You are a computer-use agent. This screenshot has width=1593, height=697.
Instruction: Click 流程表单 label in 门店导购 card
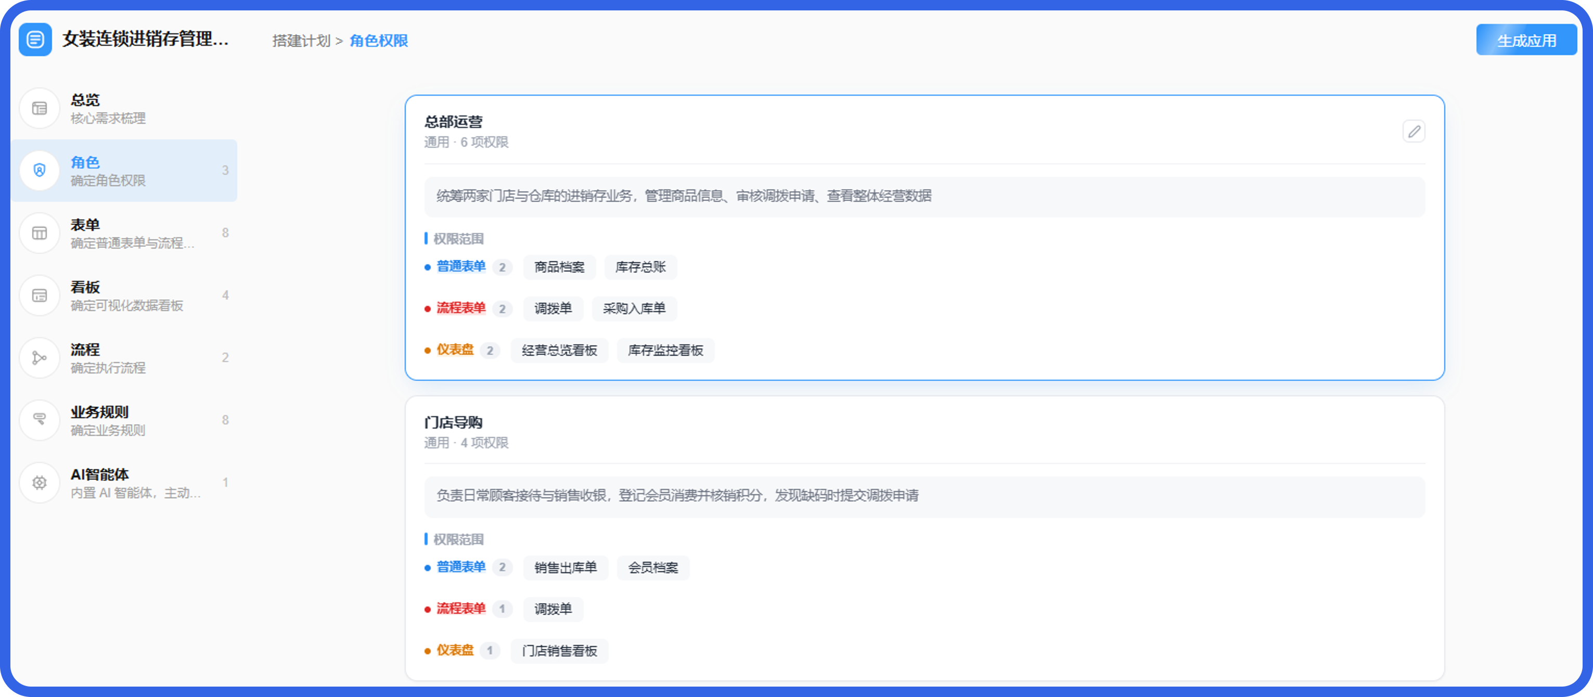coord(461,609)
